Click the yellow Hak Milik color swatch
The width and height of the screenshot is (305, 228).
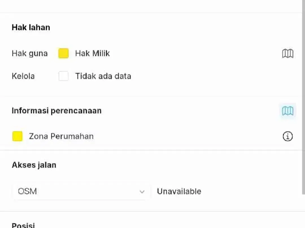point(64,53)
